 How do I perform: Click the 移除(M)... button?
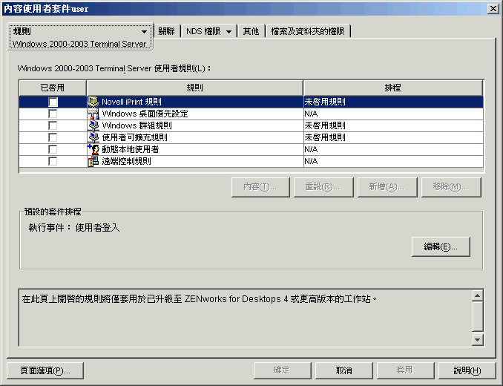451,187
